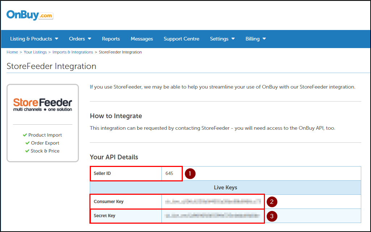Expand the Billing dropdown arrow
Viewport: 371px width, 232px height.
264,39
